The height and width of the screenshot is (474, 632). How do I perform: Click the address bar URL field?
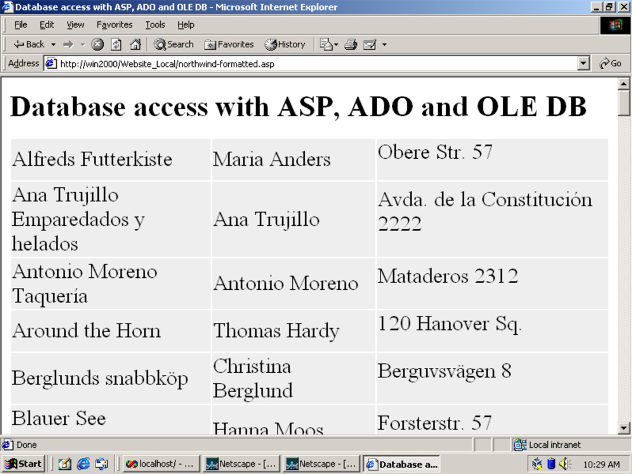(x=314, y=63)
